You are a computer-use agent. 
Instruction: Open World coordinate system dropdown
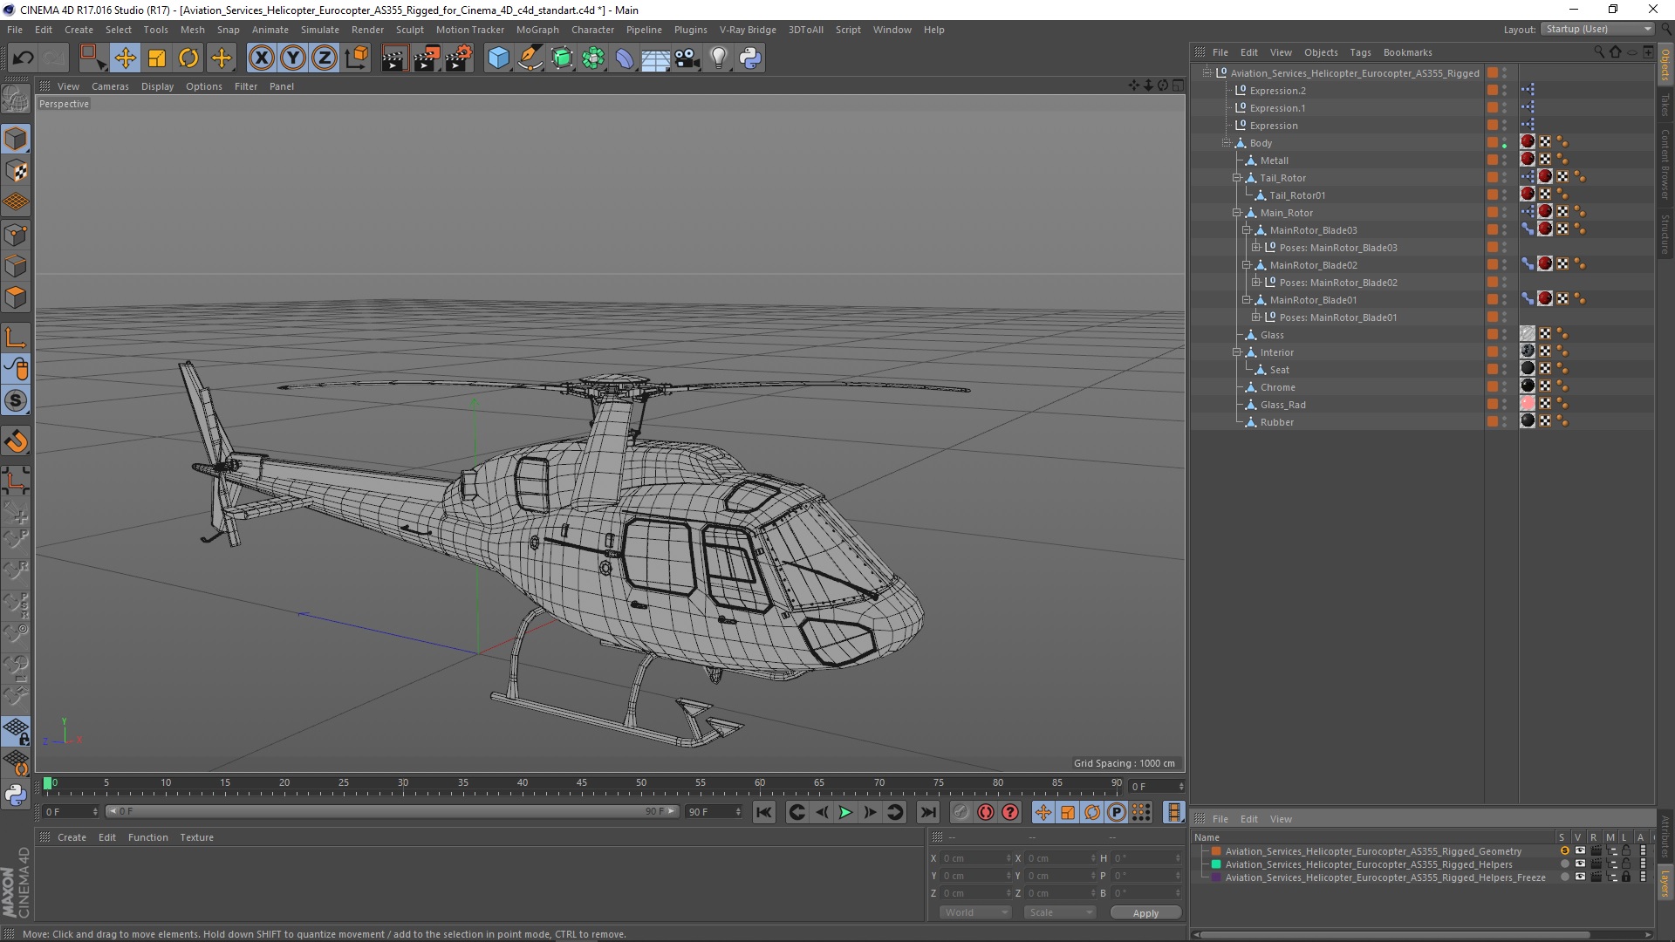[x=974, y=912]
